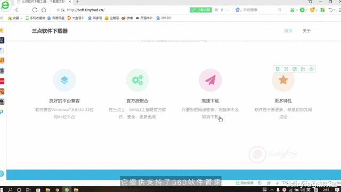Click the green 360 browser taskbar icon
This screenshot has width=341, height=192.
click(67, 190)
